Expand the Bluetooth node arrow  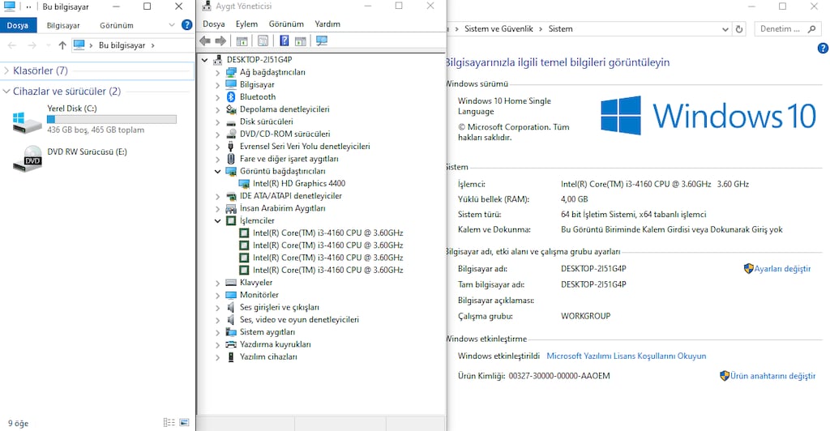(x=217, y=97)
